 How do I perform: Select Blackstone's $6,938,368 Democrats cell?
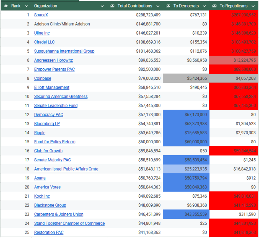pyautogui.click(x=186, y=205)
